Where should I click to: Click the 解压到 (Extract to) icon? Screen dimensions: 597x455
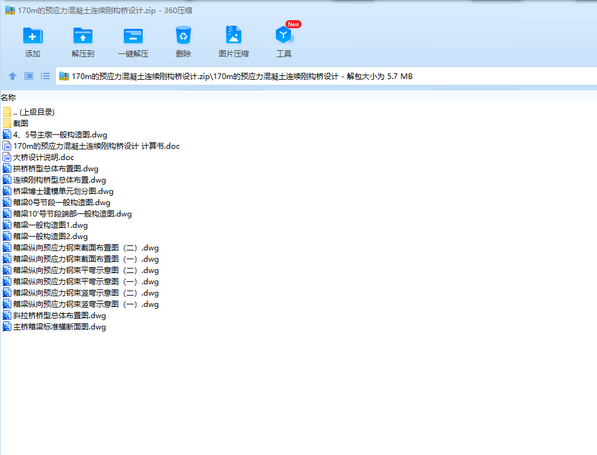tap(82, 36)
